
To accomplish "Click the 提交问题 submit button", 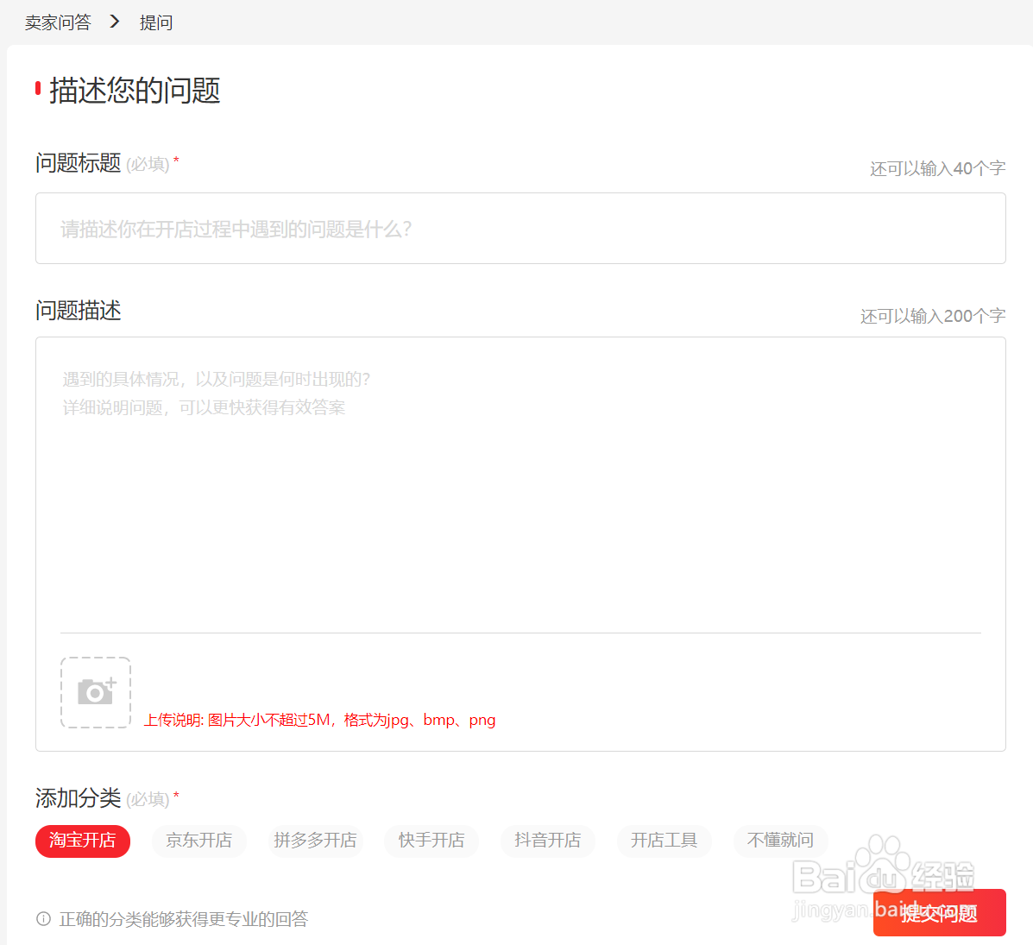I will [x=940, y=913].
